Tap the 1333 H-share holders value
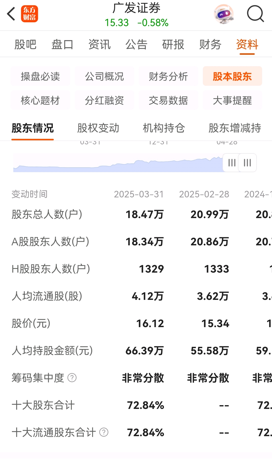 [x=217, y=269]
